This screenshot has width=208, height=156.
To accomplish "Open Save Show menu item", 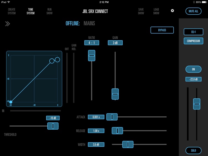I will (x=141, y=11).
